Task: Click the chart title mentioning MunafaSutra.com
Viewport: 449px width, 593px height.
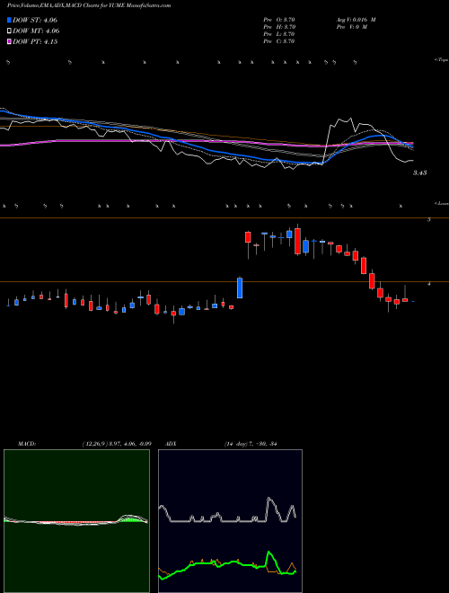Action: pos(89,5)
